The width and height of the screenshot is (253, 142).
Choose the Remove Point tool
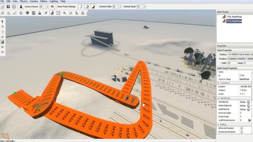2,52
